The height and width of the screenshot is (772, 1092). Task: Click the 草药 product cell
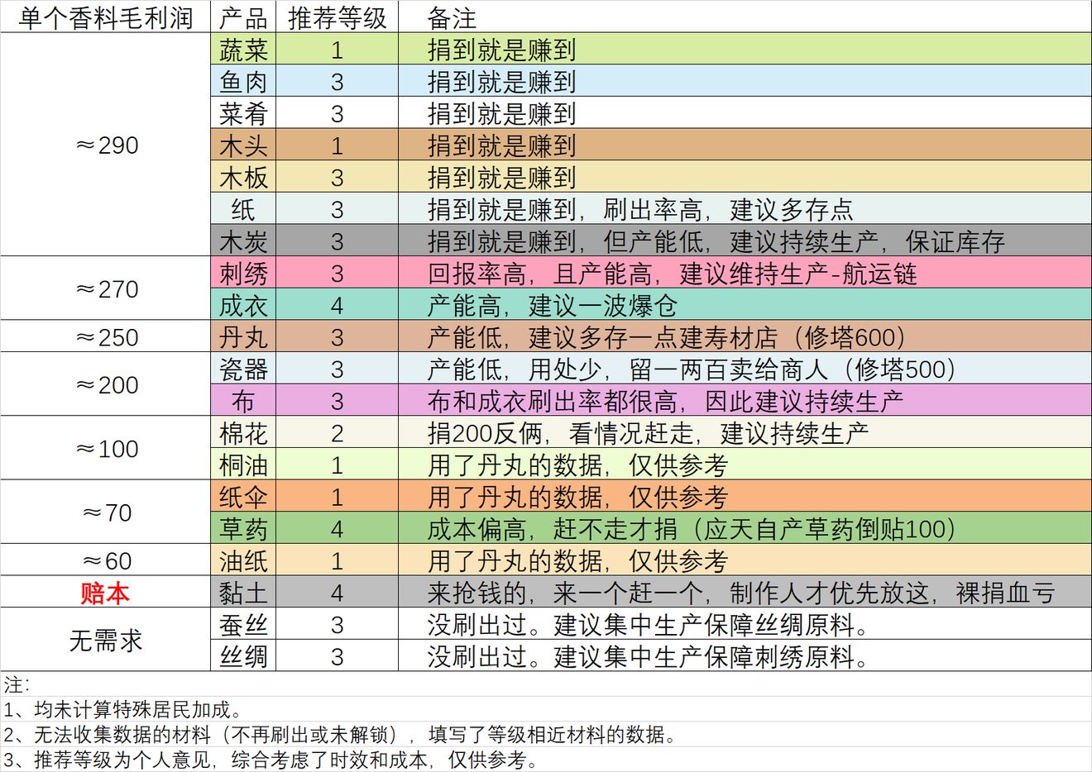(x=243, y=529)
